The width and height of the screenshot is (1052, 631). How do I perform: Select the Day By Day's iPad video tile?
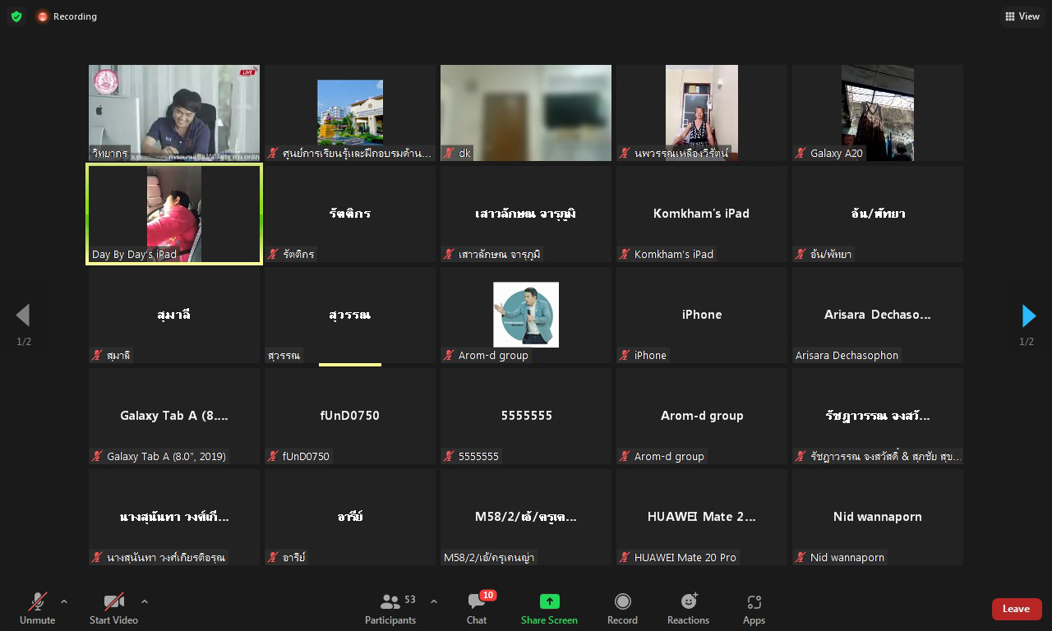(174, 214)
